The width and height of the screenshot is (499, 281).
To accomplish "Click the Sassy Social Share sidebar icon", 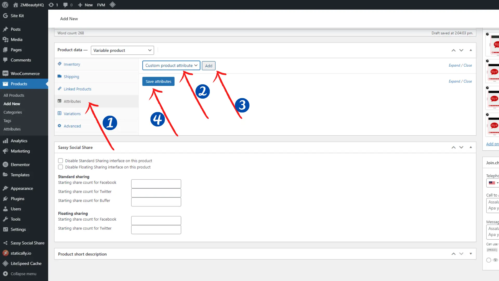I will click(x=5, y=243).
